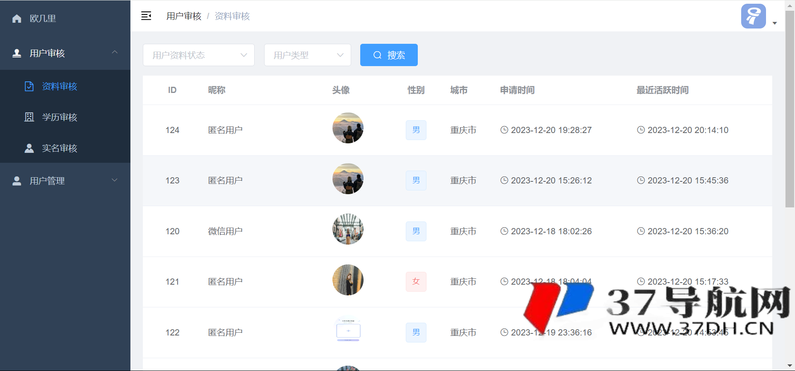Click the 男 gender tag in row 123
795x371 pixels.
tap(416, 181)
